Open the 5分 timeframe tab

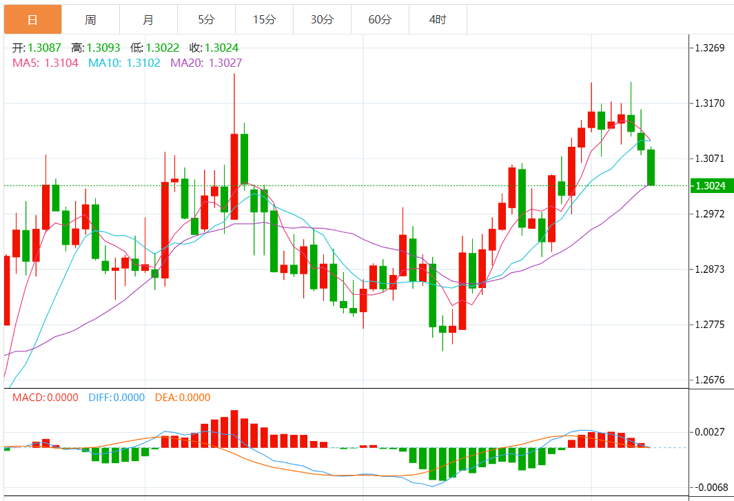tap(207, 19)
